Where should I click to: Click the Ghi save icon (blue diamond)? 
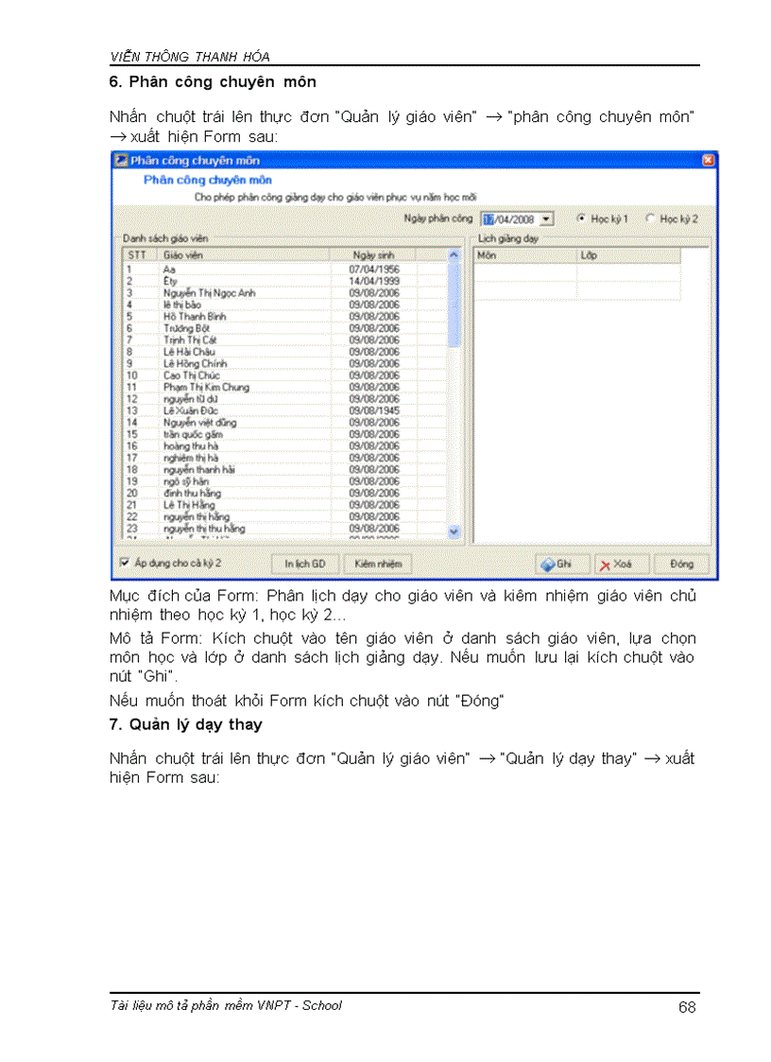(548, 563)
